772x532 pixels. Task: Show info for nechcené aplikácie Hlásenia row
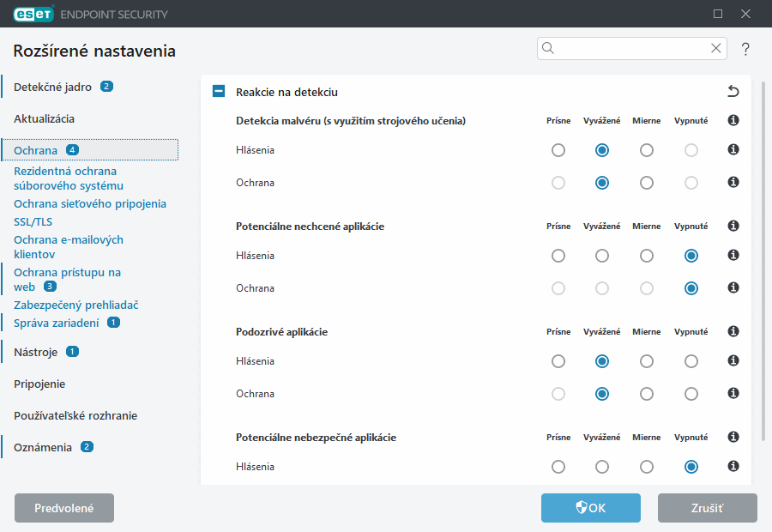[x=733, y=255]
